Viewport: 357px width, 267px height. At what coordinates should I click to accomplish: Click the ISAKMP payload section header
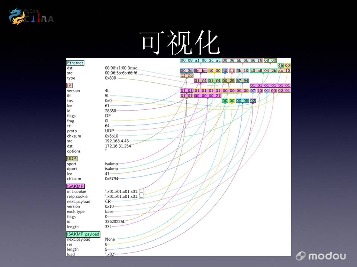click(83, 234)
